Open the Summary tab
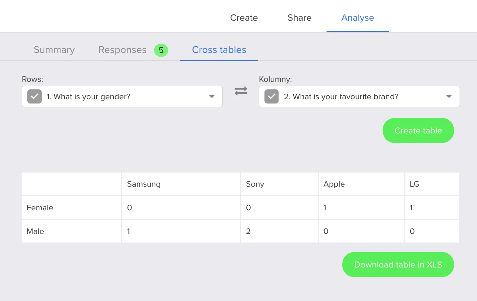This screenshot has height=301, width=477. (54, 50)
